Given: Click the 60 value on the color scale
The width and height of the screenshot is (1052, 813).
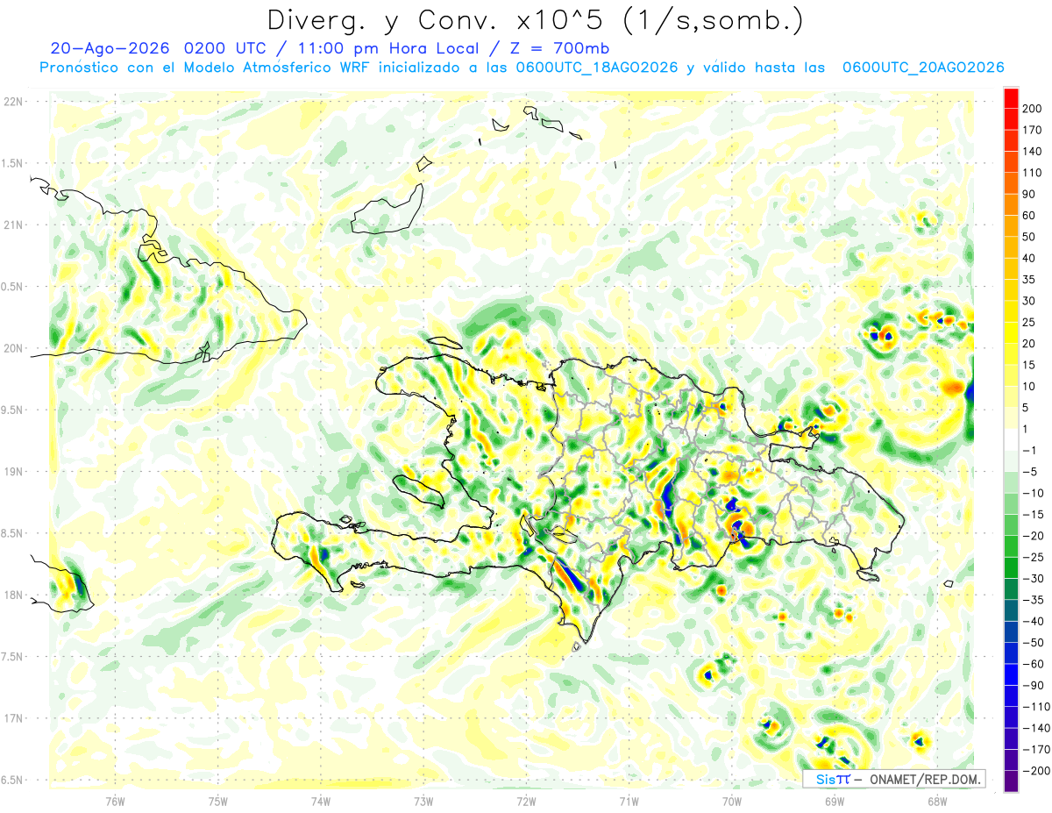Looking at the screenshot, I should pos(1029,216).
